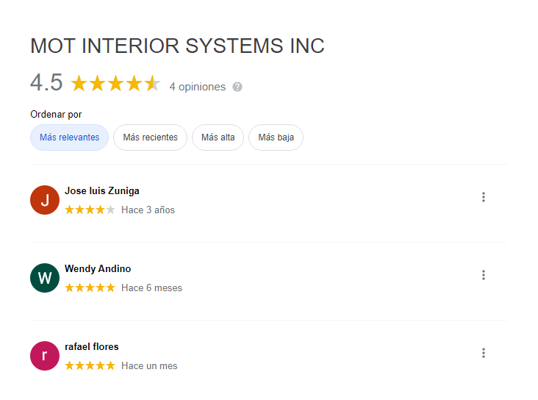Click the MOT INTERIOR SYSTEMS INC heading

(x=177, y=46)
